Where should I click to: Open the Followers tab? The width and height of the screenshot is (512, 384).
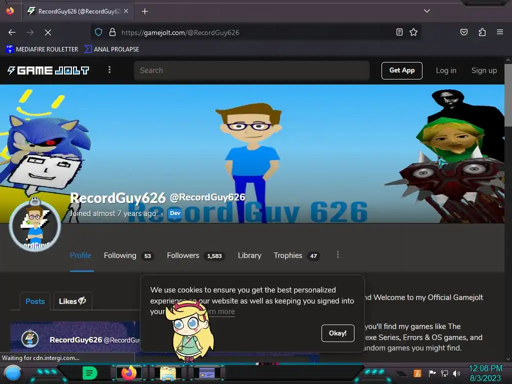coord(195,255)
